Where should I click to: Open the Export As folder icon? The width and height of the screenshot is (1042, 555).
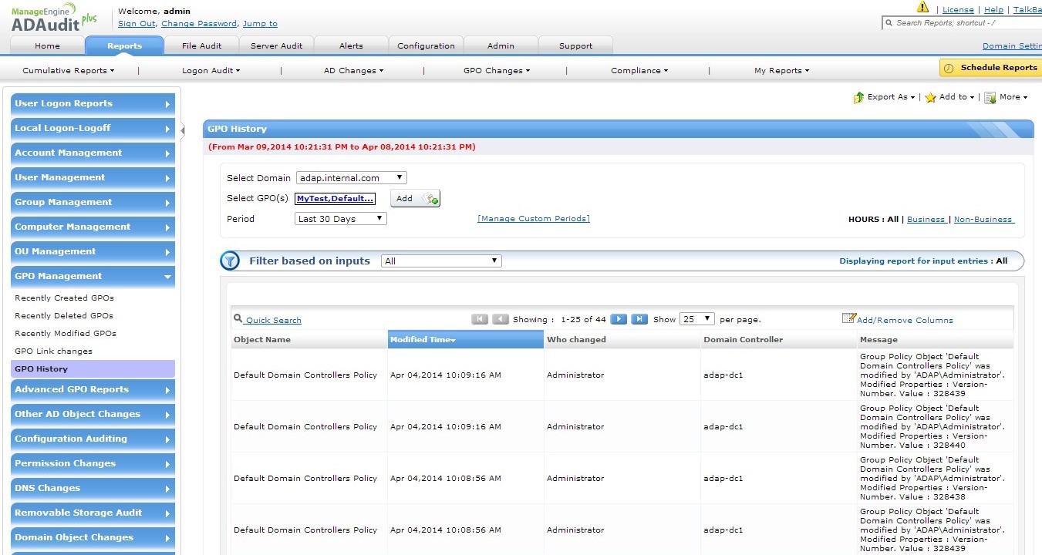[x=858, y=97]
